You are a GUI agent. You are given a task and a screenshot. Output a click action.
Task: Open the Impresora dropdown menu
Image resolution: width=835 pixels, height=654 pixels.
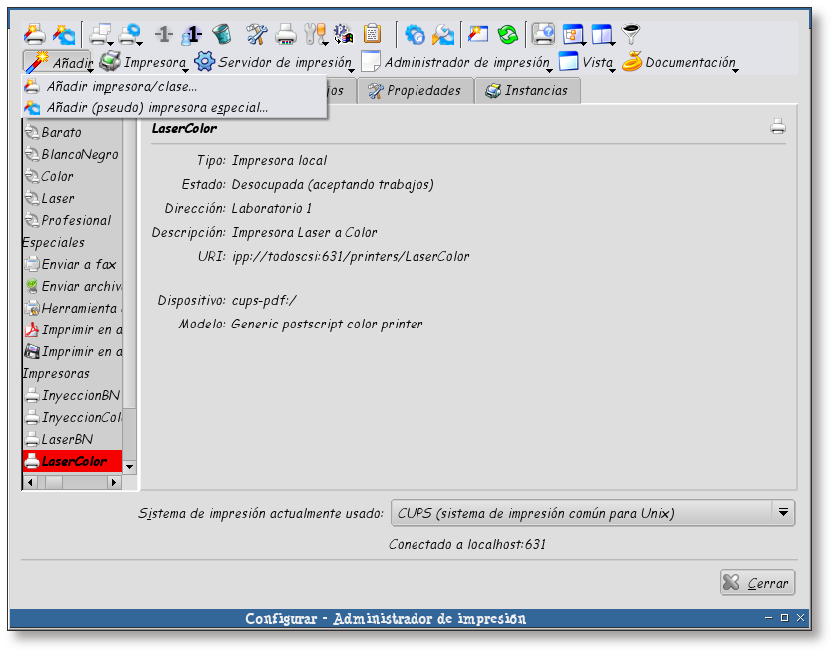tap(143, 63)
